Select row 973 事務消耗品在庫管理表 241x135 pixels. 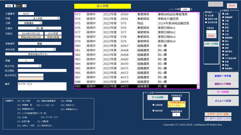[136, 14]
